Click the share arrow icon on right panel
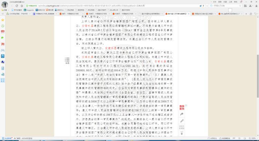The width and height of the screenshot is (259, 141). tap(182, 114)
